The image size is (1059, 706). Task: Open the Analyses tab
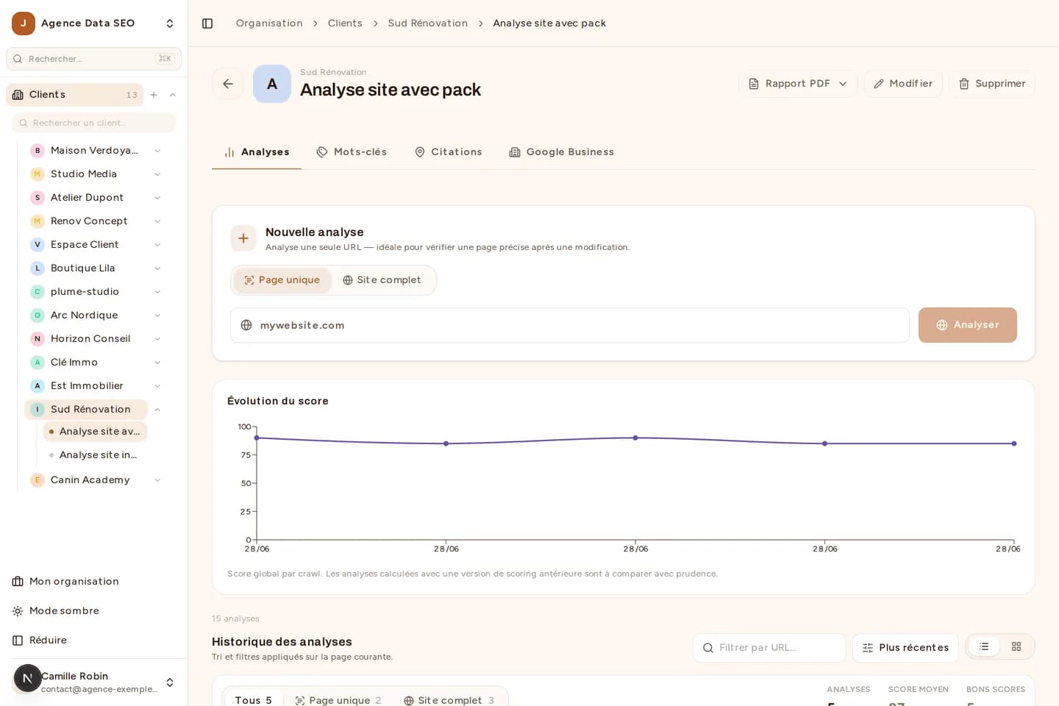pos(257,152)
